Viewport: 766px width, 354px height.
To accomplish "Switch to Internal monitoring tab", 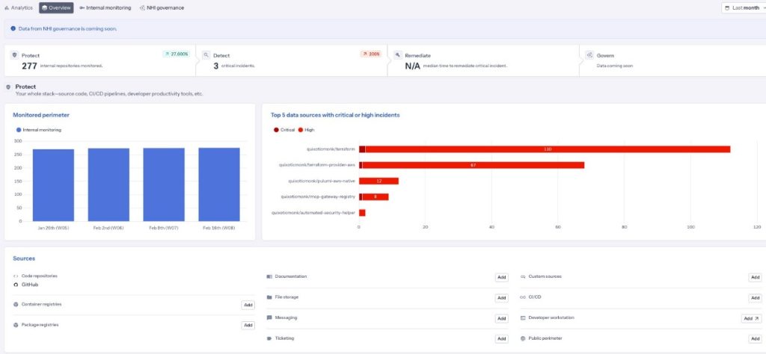I will point(105,7).
